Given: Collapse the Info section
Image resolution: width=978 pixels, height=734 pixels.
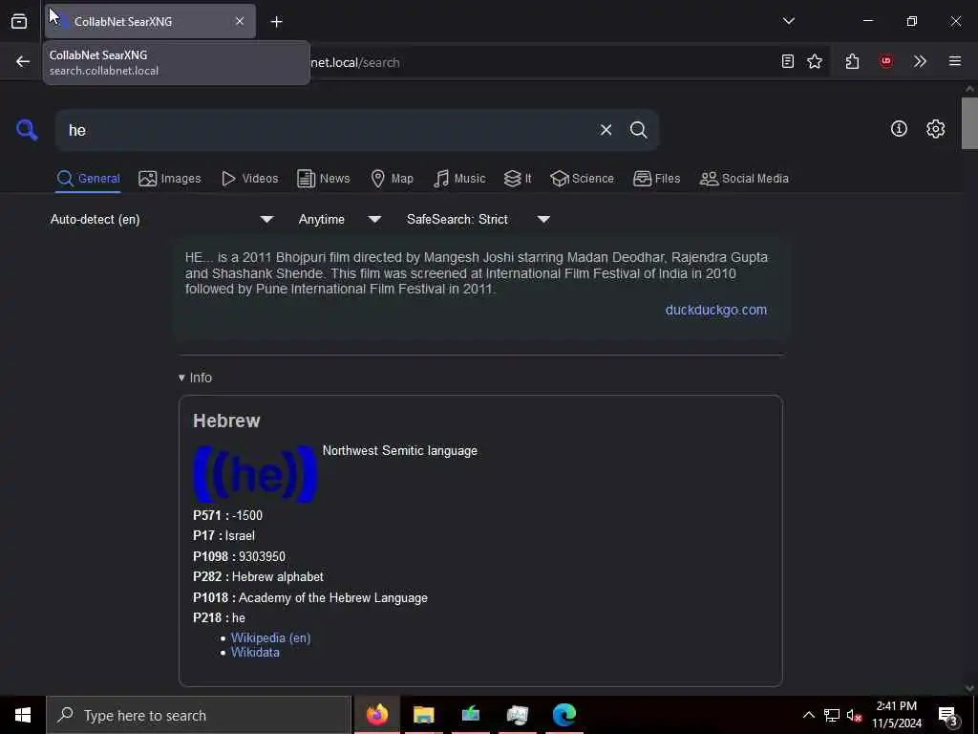Looking at the screenshot, I should pyautogui.click(x=195, y=378).
